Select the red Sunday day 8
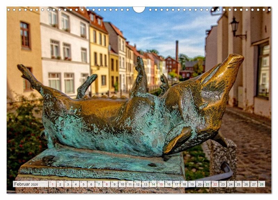 (107, 184)
